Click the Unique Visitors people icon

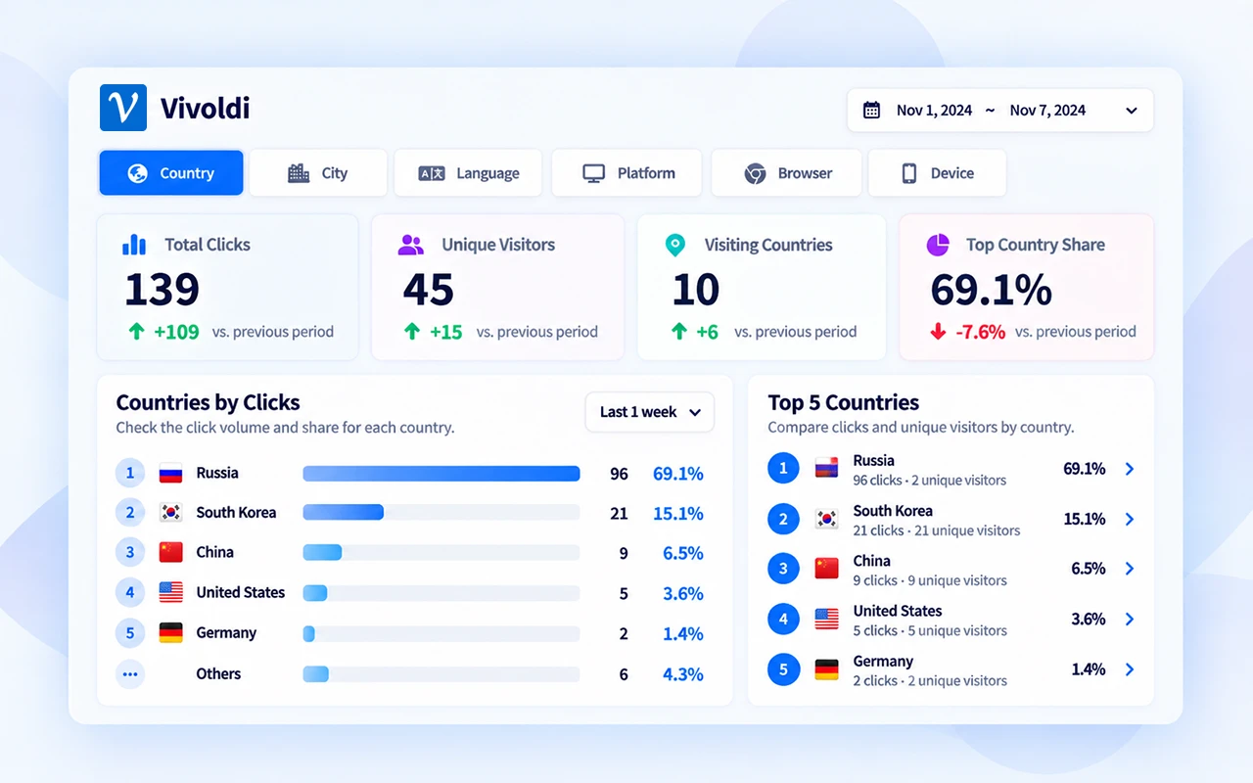(411, 245)
